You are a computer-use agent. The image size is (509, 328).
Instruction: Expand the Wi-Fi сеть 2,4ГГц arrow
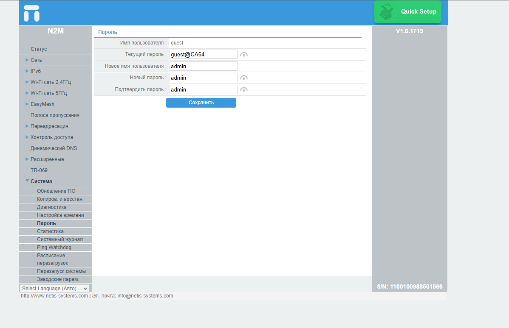(x=27, y=82)
